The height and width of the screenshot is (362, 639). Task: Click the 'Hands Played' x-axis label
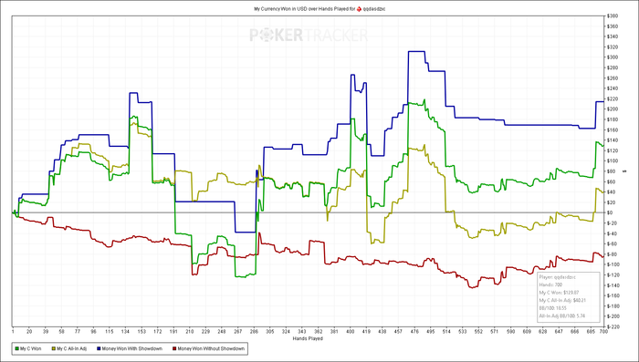tap(308, 338)
